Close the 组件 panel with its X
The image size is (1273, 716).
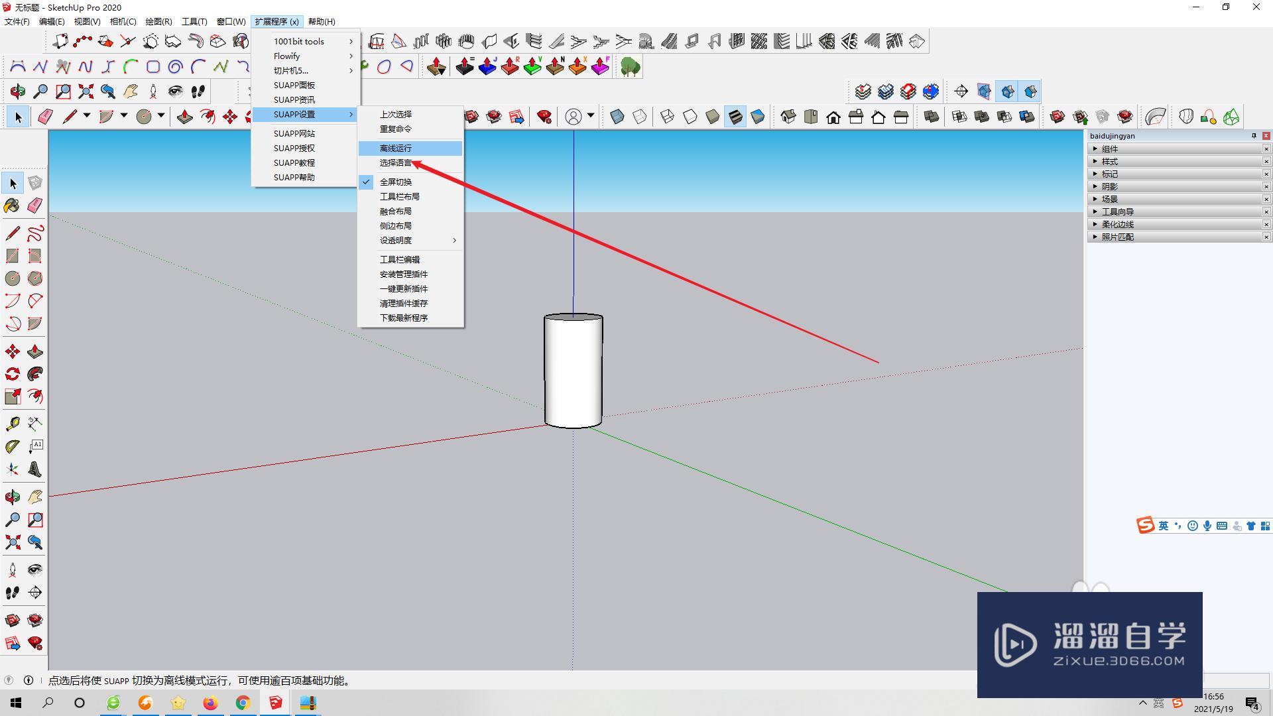pos(1266,149)
